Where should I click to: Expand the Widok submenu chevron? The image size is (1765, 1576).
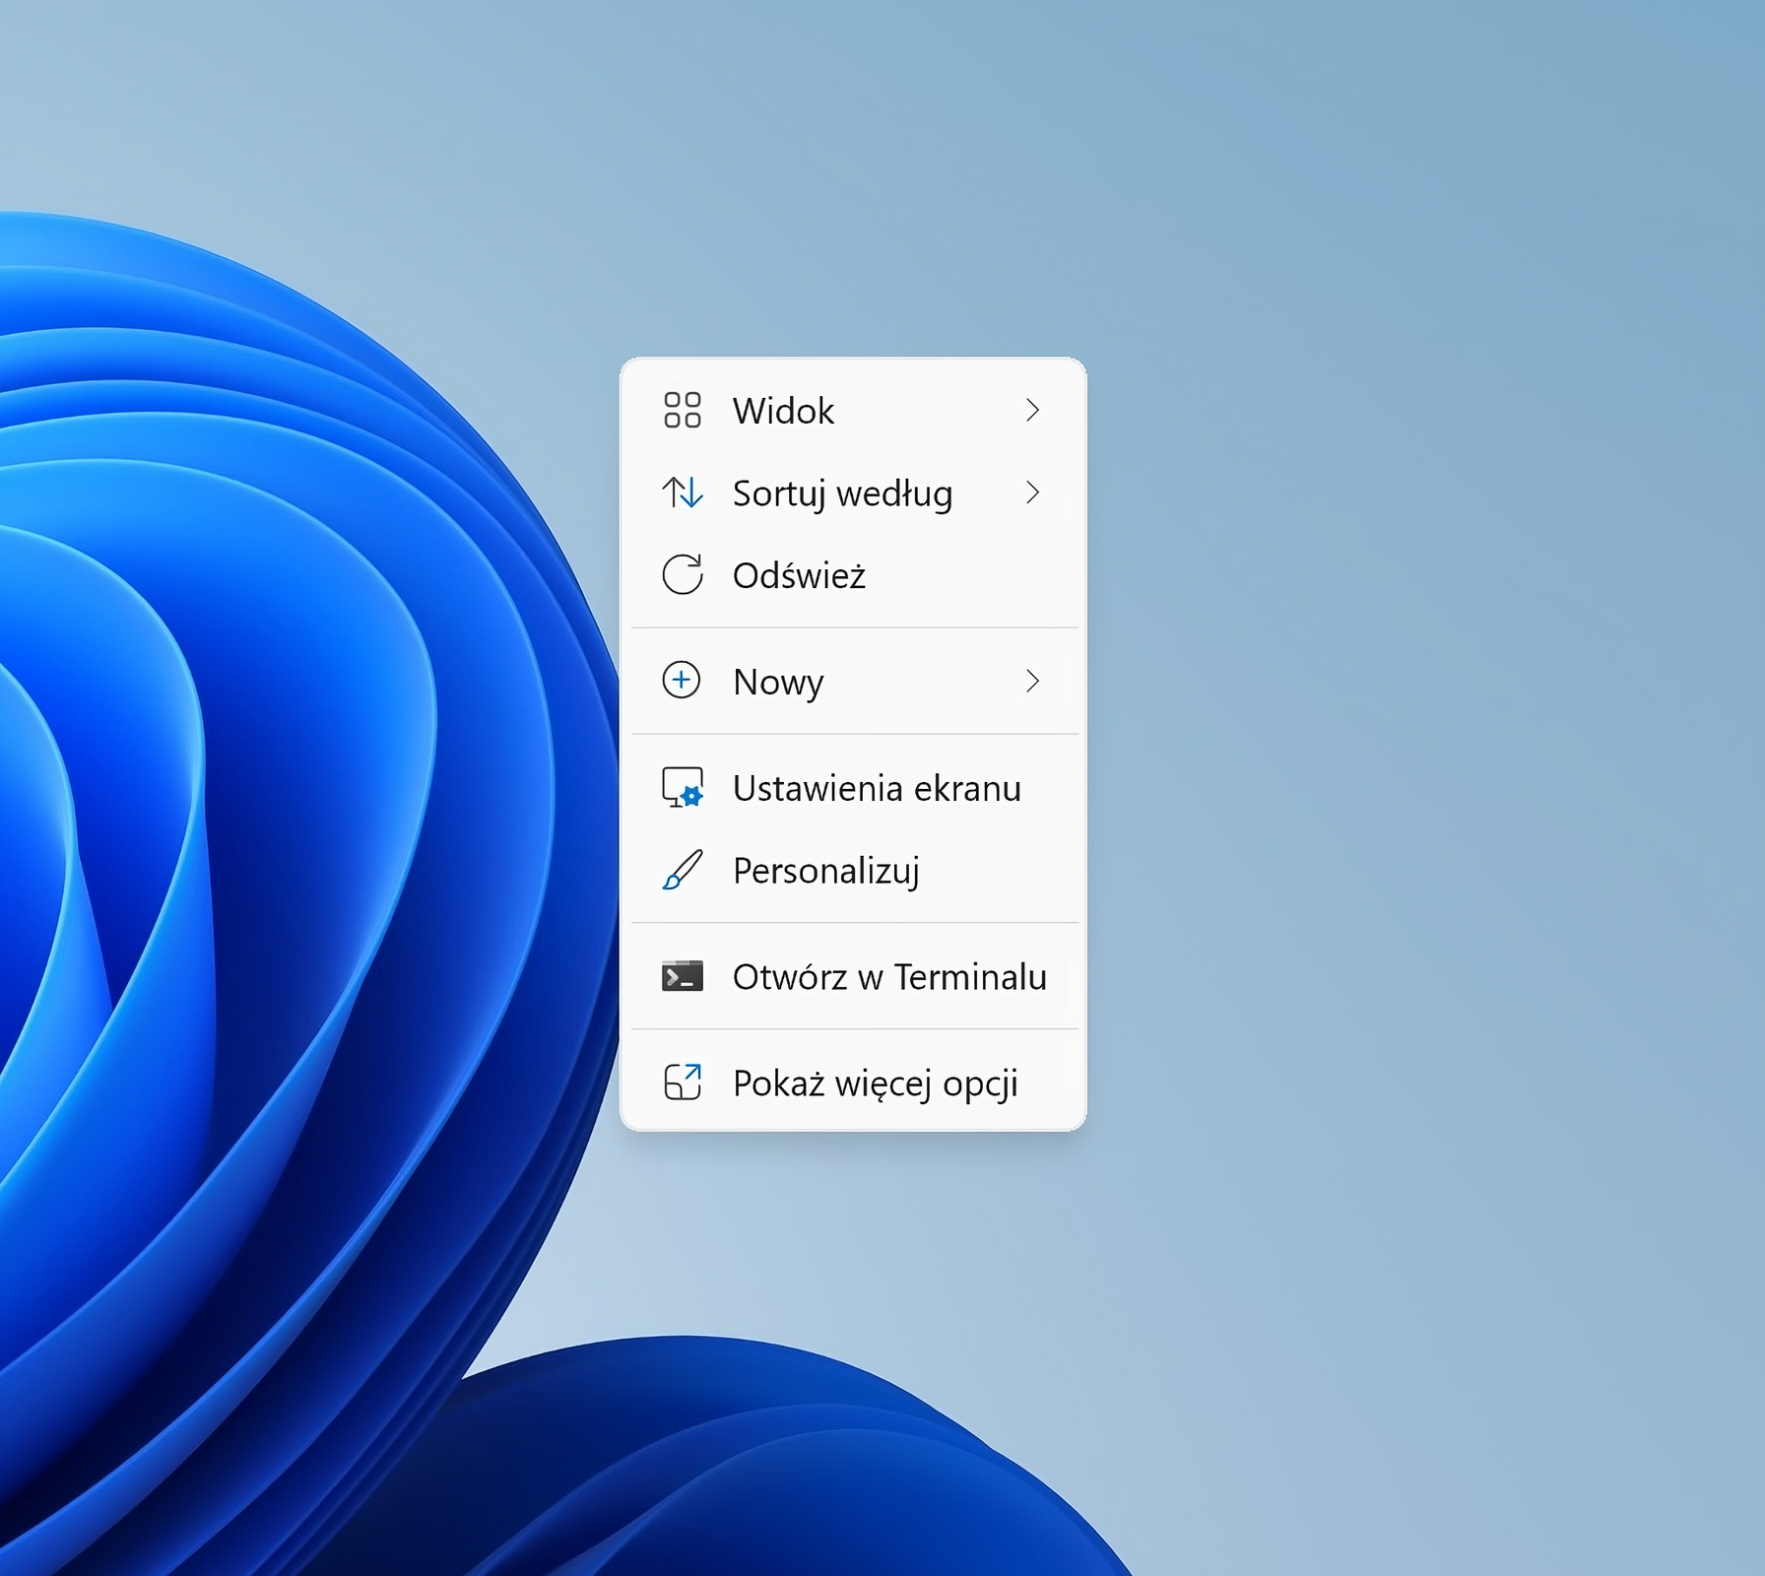1032,411
